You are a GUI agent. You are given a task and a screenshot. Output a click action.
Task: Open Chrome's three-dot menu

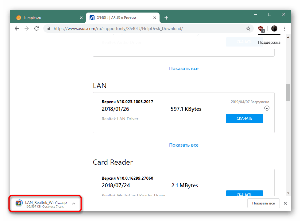(x=284, y=28)
